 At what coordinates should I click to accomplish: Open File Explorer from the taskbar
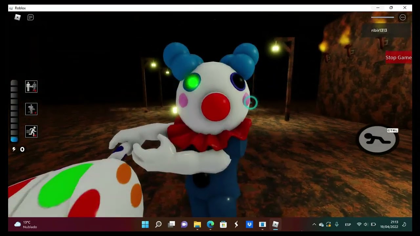pos(197,225)
